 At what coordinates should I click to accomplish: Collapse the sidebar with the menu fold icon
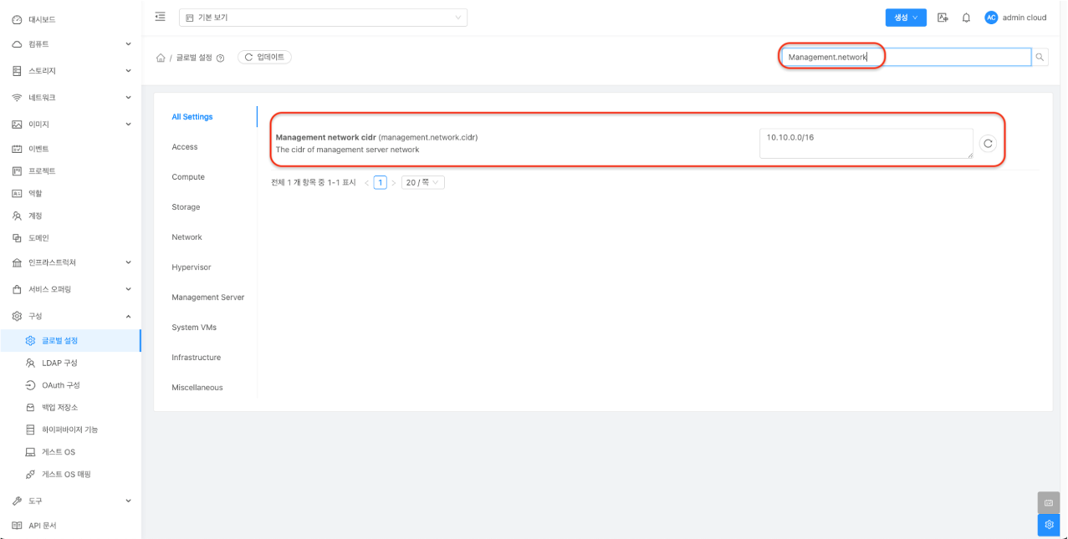161,17
